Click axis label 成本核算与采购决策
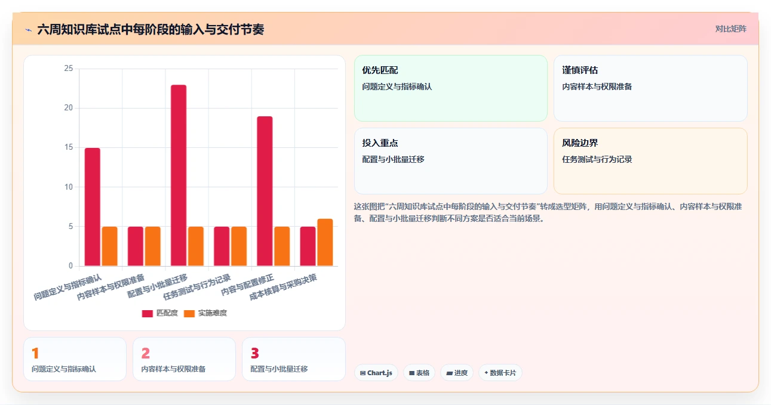The image size is (771, 405). 283,287
